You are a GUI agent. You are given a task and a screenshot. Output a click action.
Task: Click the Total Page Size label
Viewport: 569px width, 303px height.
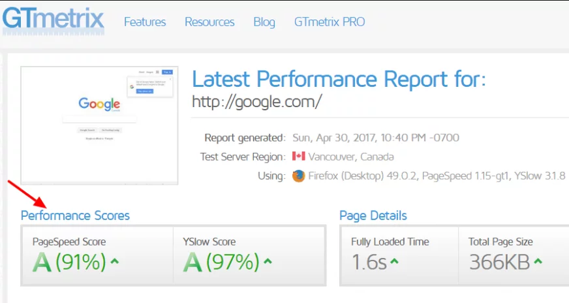coord(500,242)
